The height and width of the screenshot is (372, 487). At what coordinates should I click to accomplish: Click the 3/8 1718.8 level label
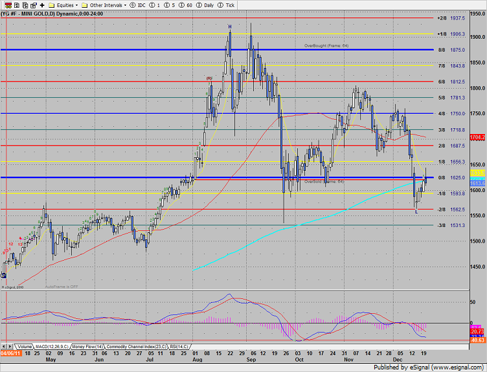tap(451, 130)
